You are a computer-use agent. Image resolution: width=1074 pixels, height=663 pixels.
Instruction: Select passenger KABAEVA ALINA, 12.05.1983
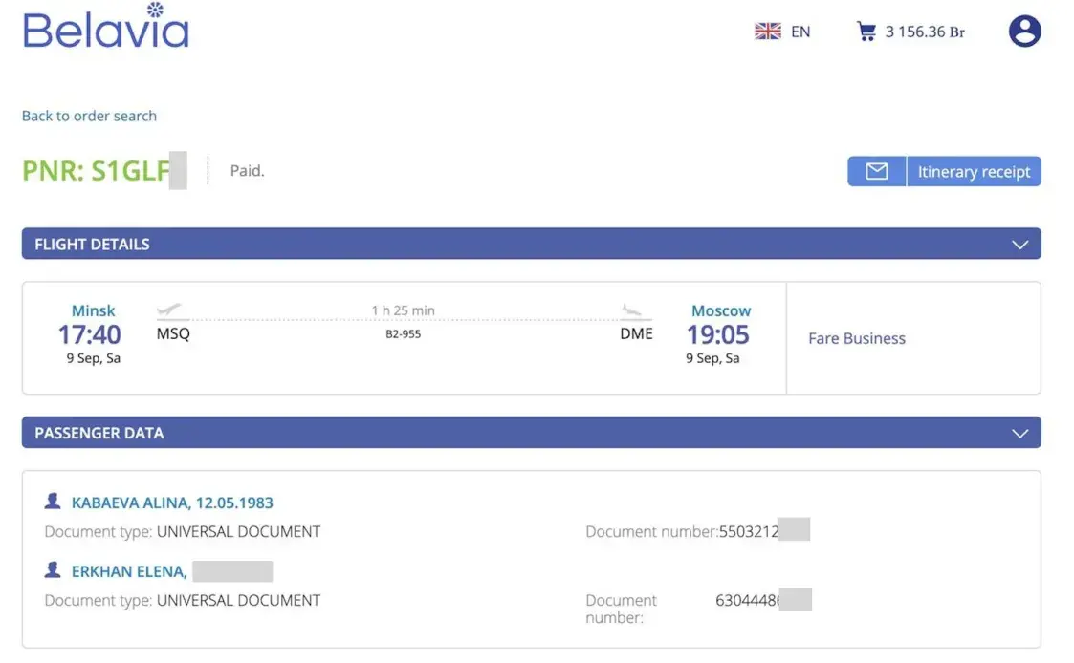click(172, 503)
